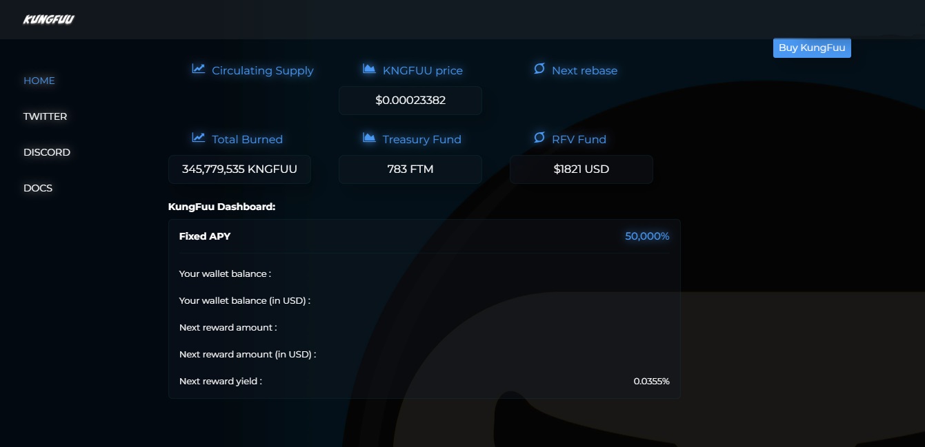The image size is (925, 447).
Task: Click the Next rebase label
Action: tap(585, 71)
